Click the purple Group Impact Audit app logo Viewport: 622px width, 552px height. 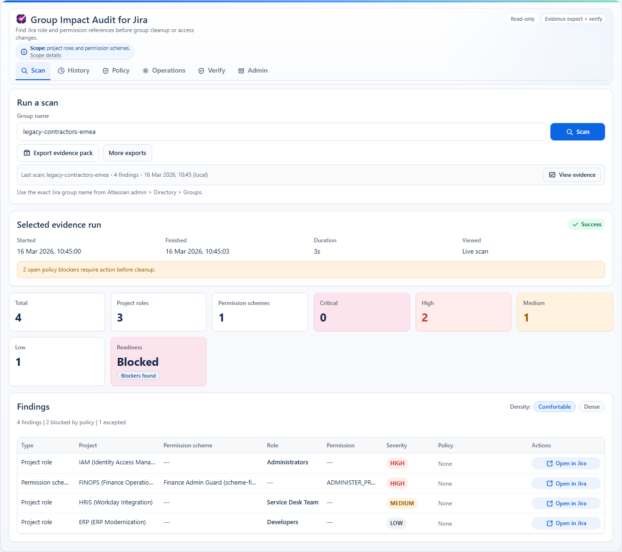21,19
